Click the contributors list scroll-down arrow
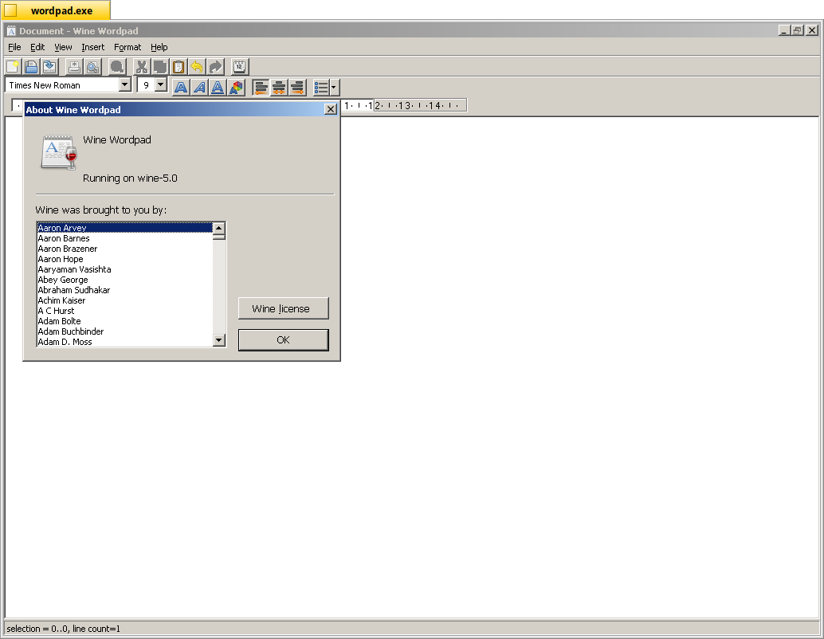The width and height of the screenshot is (824, 639). [219, 340]
